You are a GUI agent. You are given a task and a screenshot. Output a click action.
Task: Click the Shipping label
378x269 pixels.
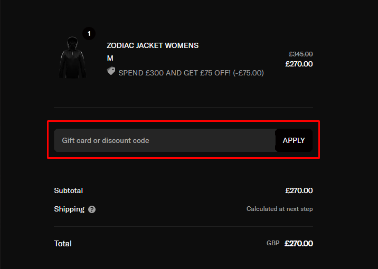pos(69,209)
